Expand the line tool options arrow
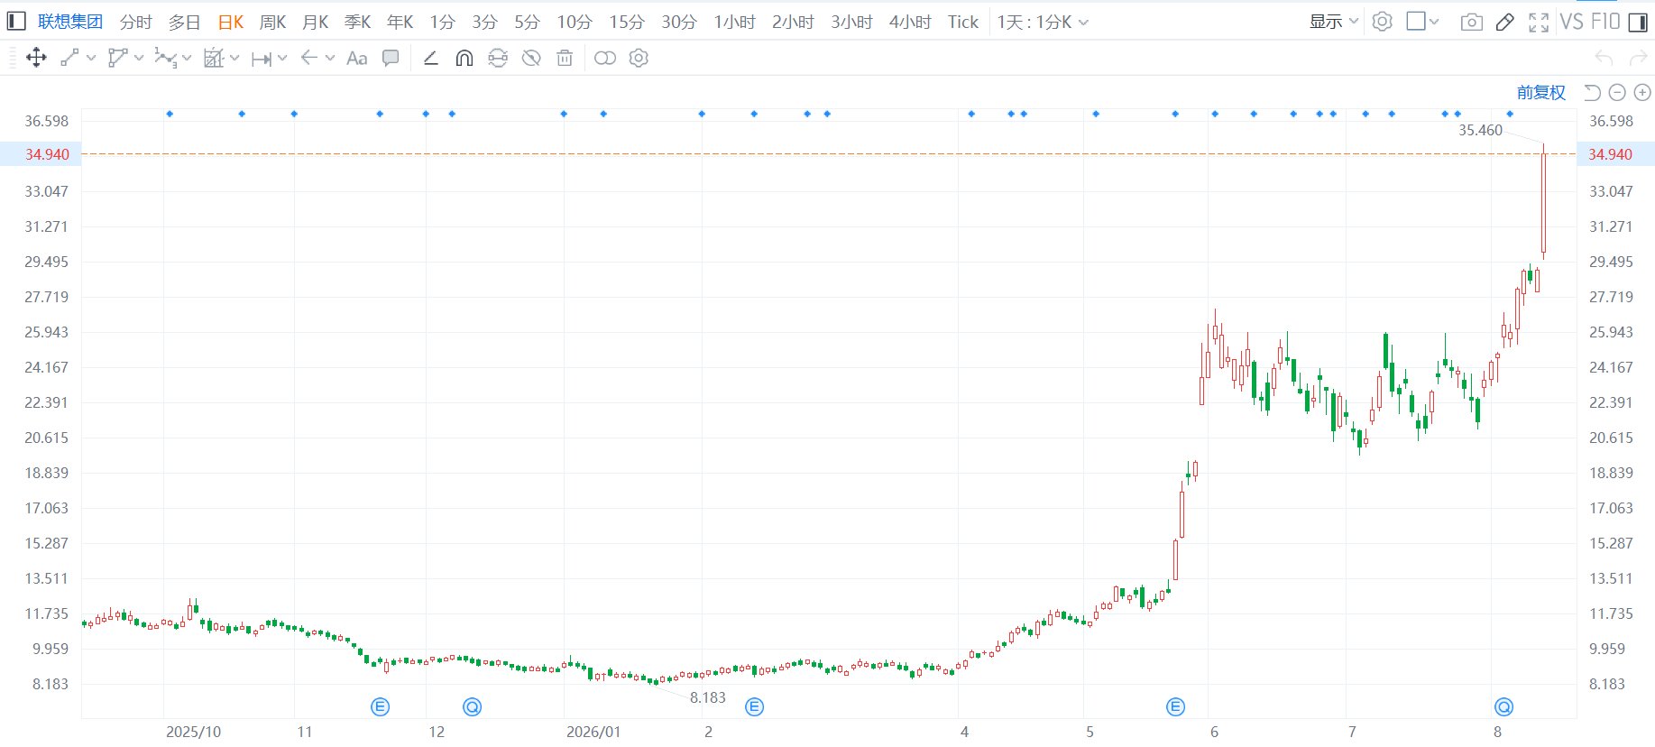The height and width of the screenshot is (747, 1655). [x=91, y=58]
